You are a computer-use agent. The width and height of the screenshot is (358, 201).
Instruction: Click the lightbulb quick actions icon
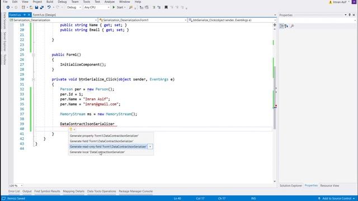pyautogui.click(x=71, y=130)
